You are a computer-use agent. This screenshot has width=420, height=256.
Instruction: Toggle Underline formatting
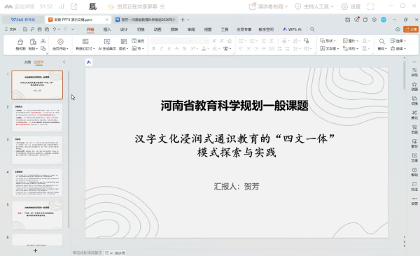tap(169, 48)
